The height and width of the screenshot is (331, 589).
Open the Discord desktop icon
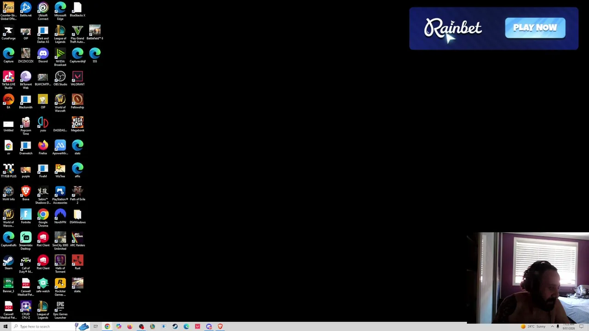point(43,56)
